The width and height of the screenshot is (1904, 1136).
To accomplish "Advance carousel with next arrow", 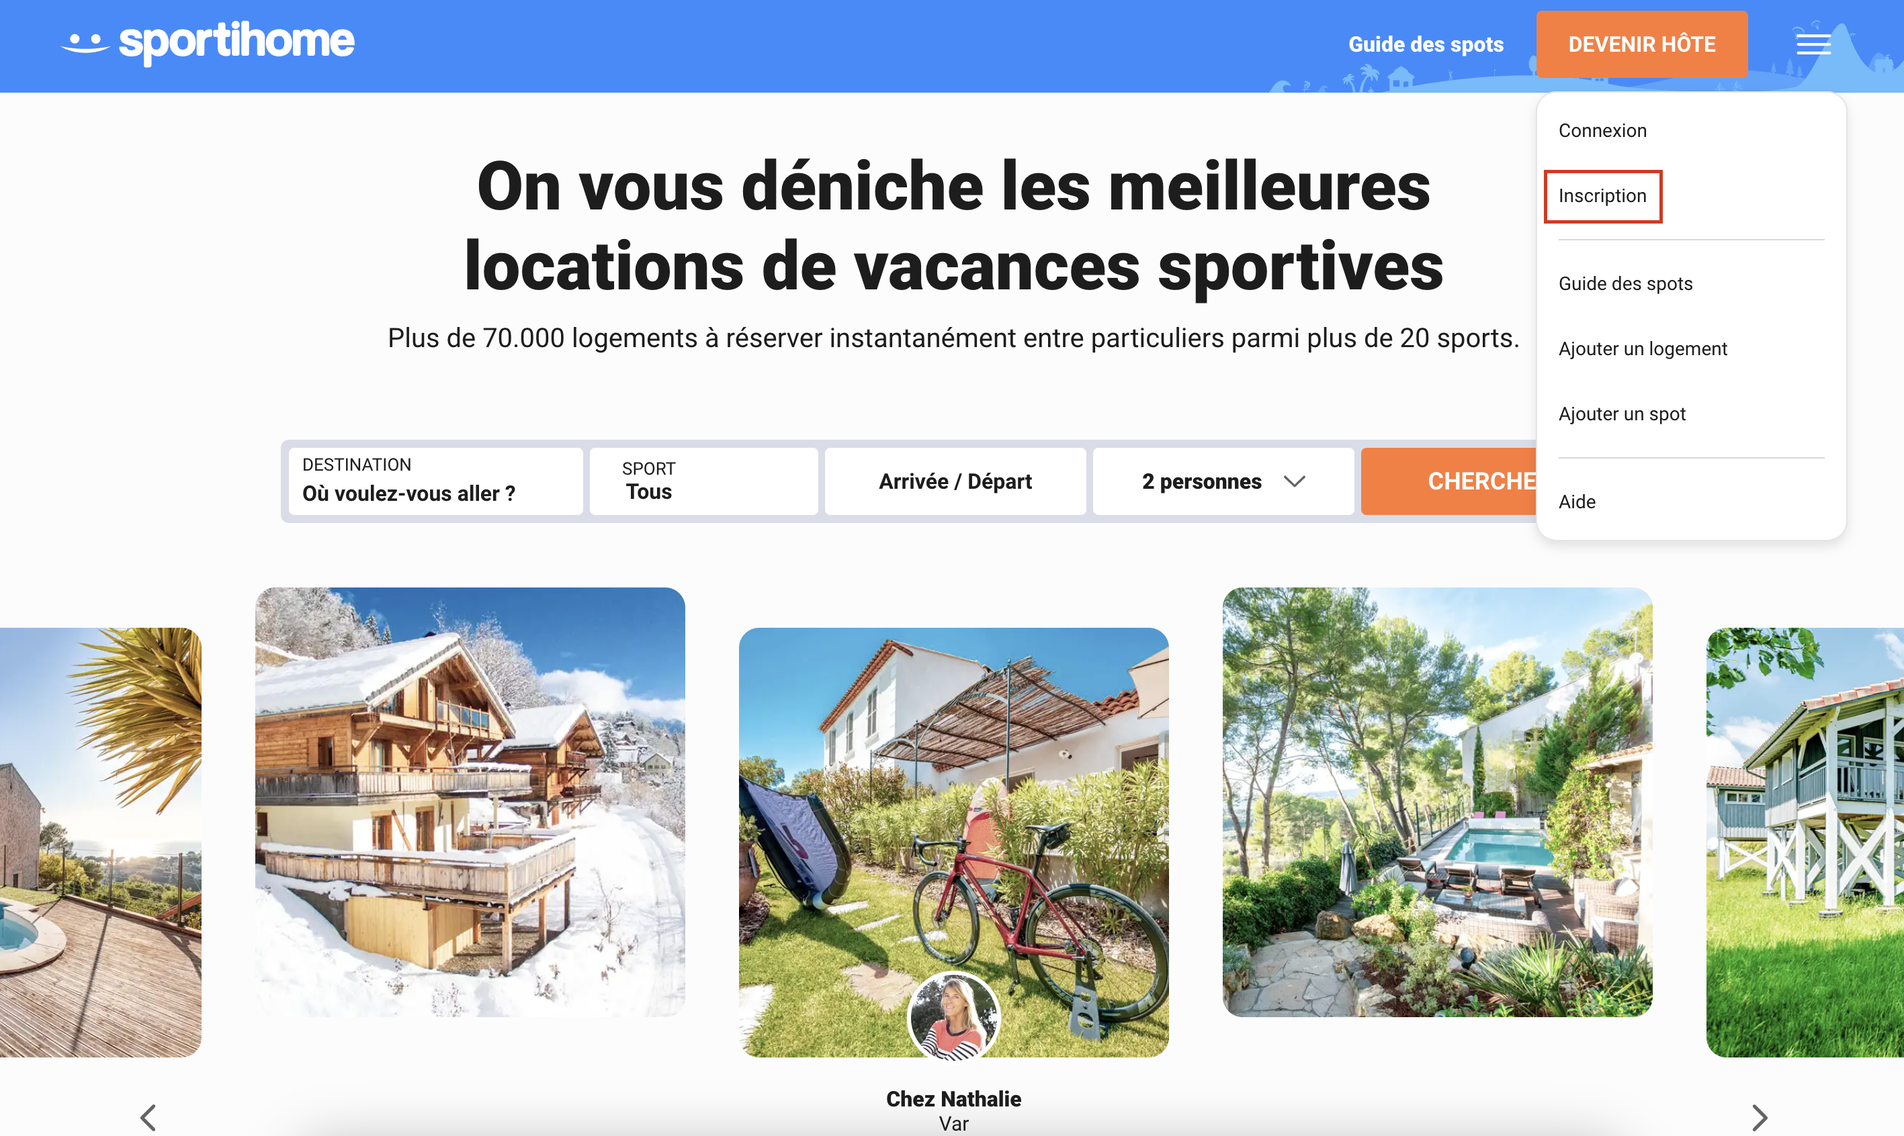I will pos(1760,1117).
